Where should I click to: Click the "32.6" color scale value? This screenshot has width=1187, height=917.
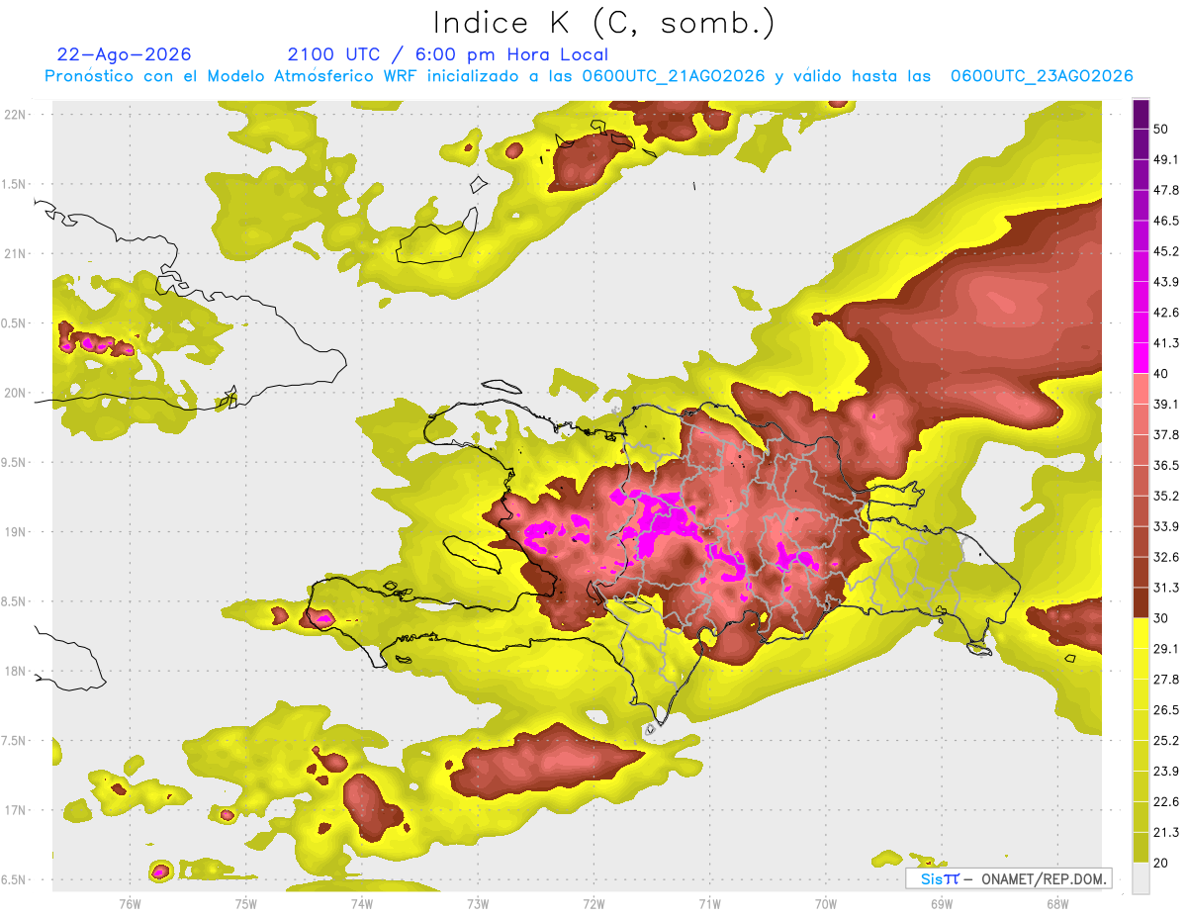click(x=1166, y=557)
